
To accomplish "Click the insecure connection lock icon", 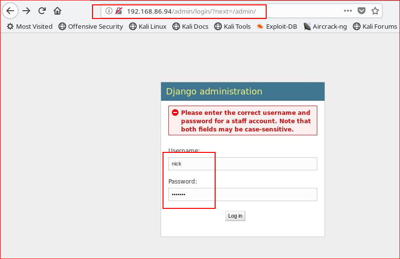I will pos(119,11).
